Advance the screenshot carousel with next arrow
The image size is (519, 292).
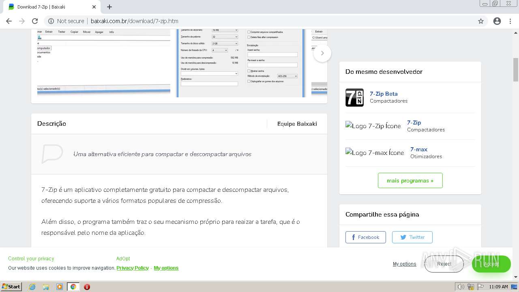(x=322, y=53)
